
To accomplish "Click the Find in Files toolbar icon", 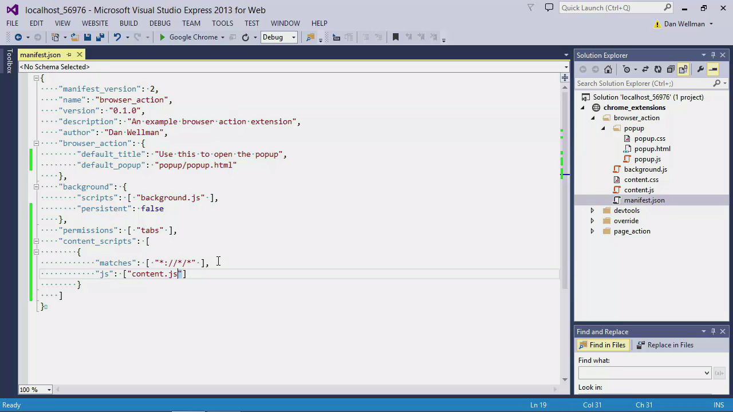I will click(x=310, y=37).
